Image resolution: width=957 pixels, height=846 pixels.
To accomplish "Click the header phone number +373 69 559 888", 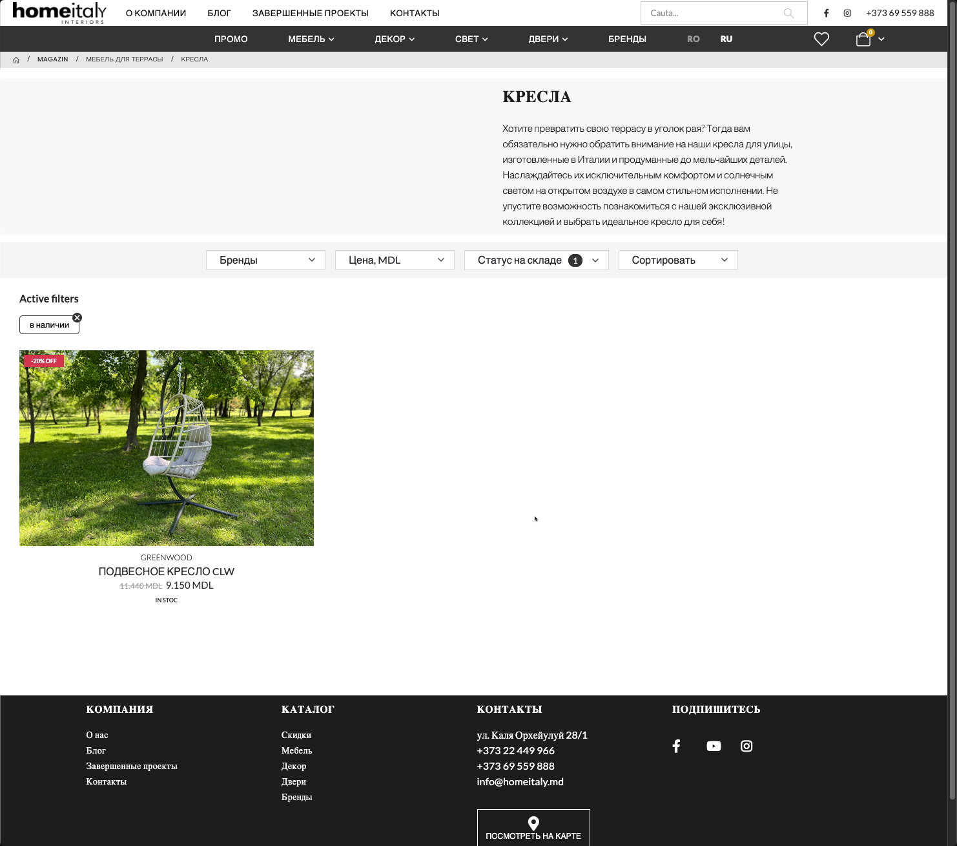I will coord(900,13).
